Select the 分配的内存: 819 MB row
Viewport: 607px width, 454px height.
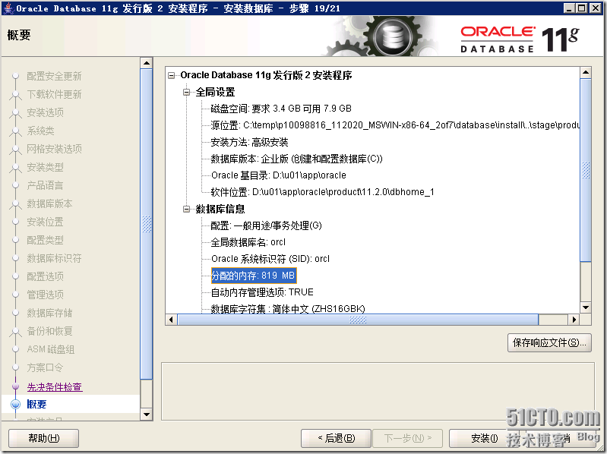pyautogui.click(x=254, y=276)
